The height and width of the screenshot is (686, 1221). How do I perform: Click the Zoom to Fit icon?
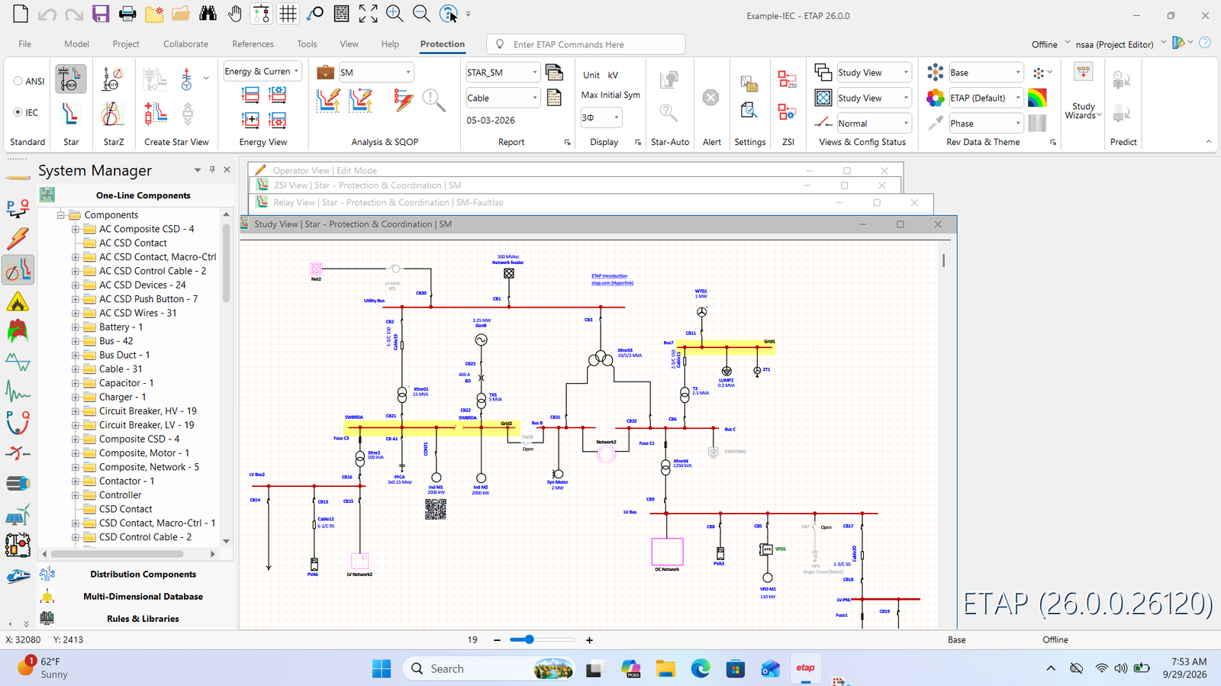click(x=368, y=14)
